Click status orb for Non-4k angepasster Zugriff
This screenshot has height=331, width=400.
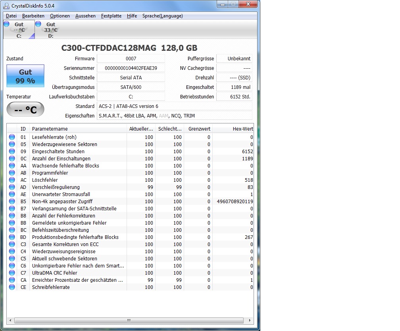[x=12, y=201]
